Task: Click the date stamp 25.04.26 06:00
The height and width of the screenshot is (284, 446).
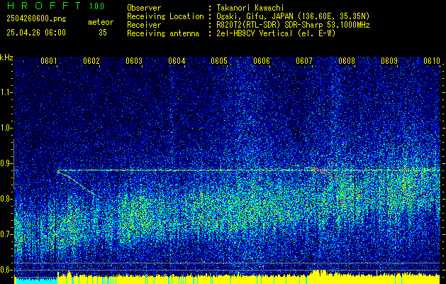Action: [36, 33]
